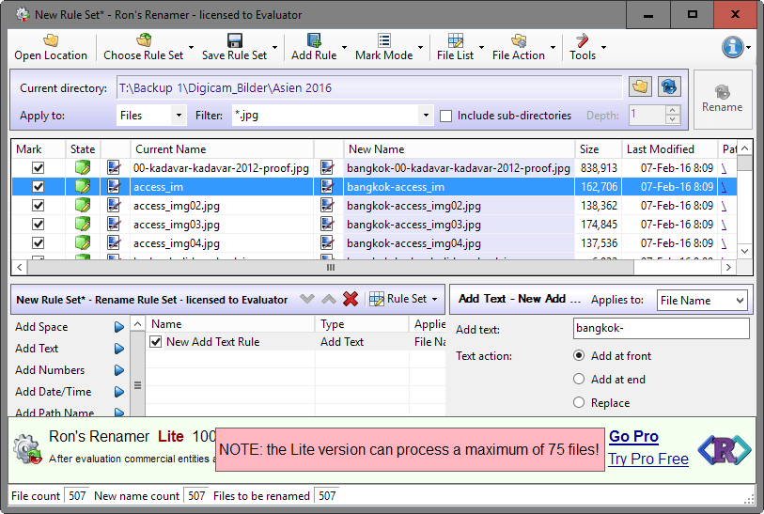Click the refresh directory icon
This screenshot has height=514, width=764.
coord(668,87)
